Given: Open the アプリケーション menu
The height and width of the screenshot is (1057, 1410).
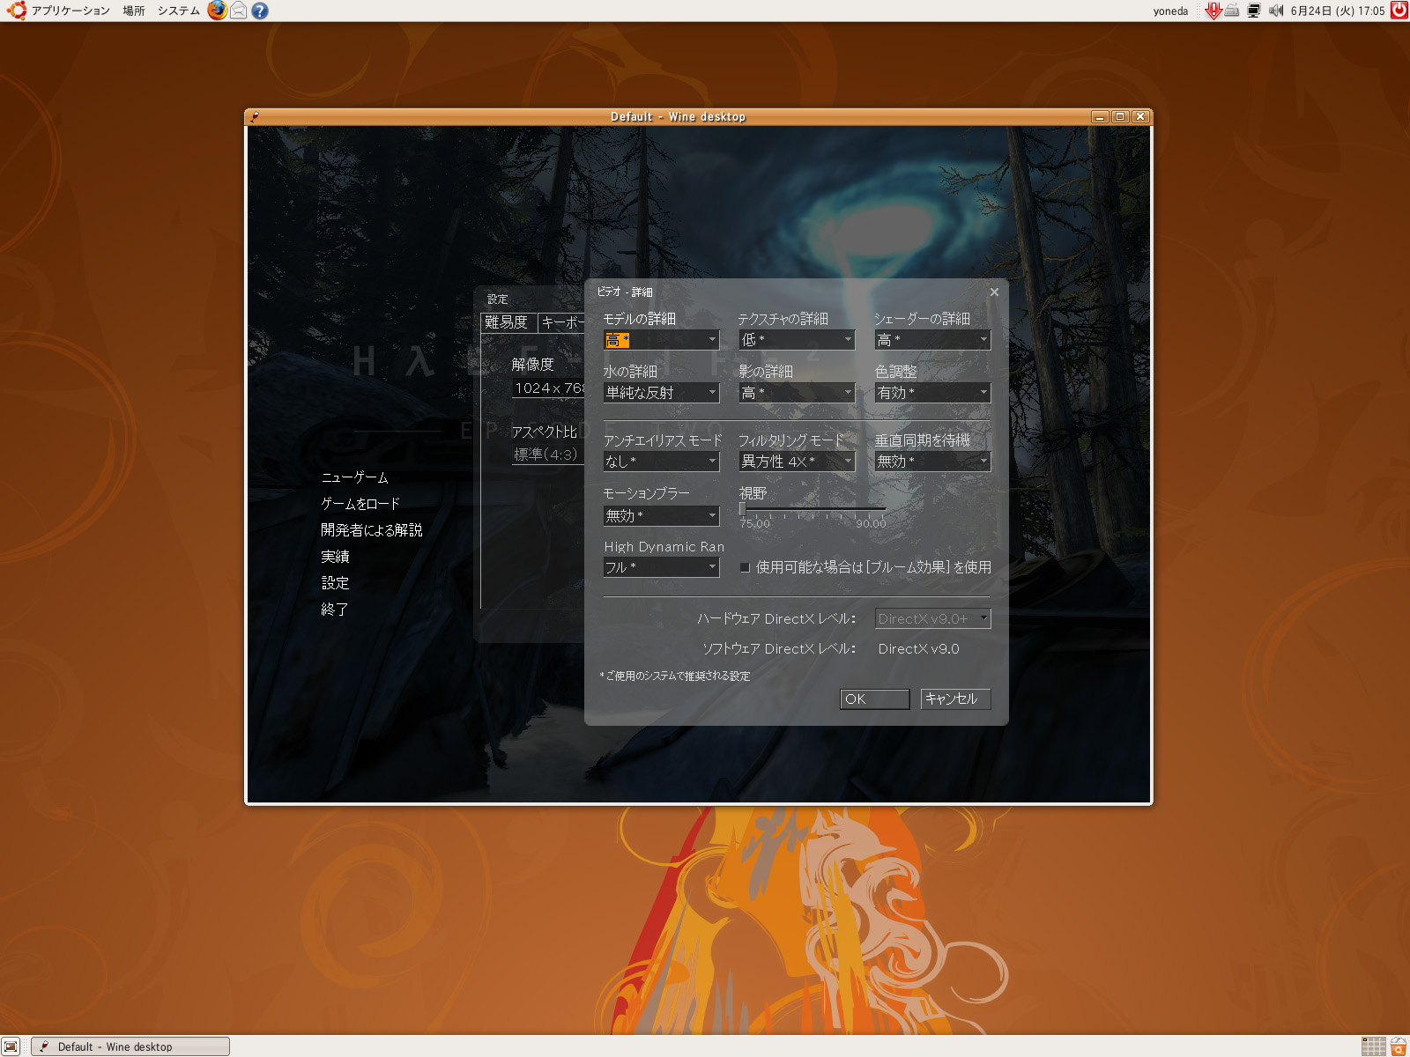Looking at the screenshot, I should click(70, 11).
